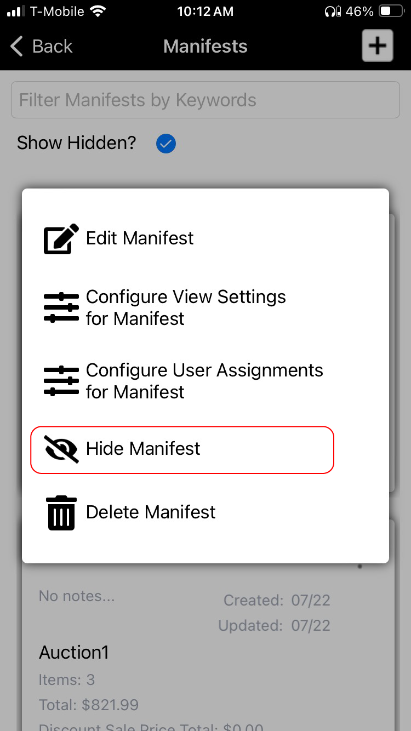Tap the Show Hidden? label

coord(76,143)
